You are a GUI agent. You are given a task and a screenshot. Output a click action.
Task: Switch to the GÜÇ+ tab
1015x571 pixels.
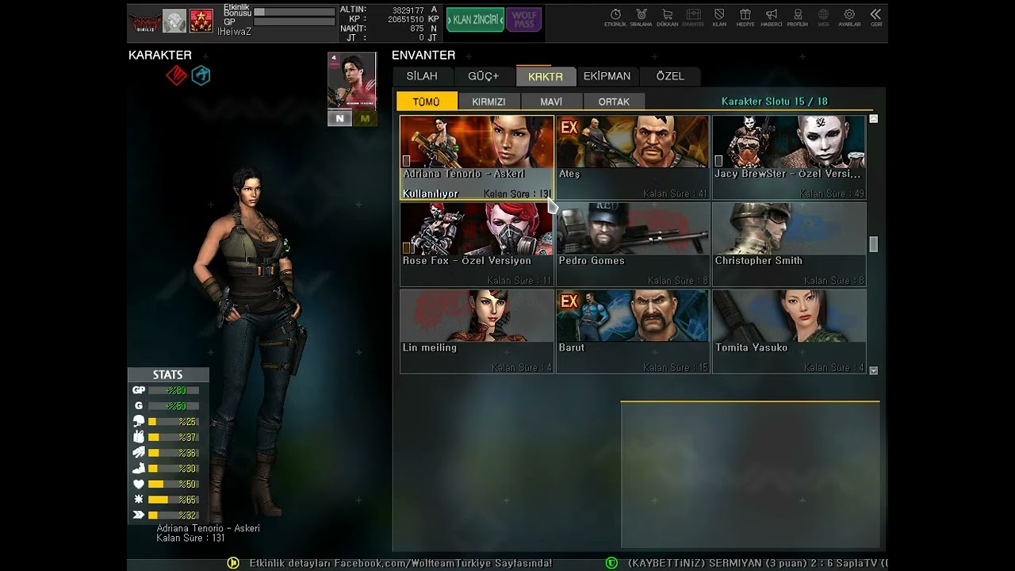click(484, 76)
